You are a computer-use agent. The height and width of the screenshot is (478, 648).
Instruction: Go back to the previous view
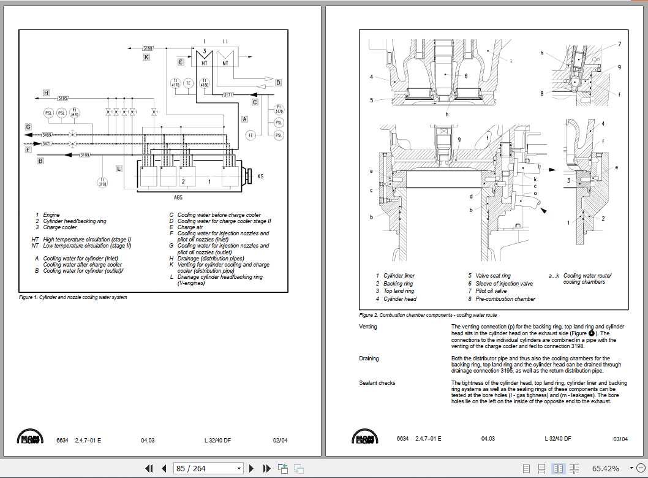pyautogui.click(x=283, y=468)
